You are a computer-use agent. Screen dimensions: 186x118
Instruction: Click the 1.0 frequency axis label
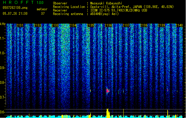tap(3, 53)
